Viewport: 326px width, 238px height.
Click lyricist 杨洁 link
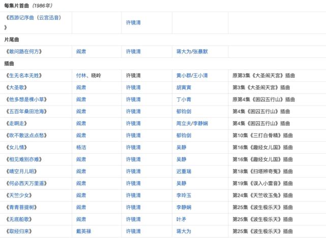[81, 148]
